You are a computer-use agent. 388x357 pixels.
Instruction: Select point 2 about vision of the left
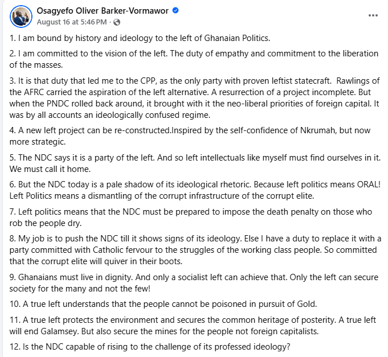[x=194, y=59]
